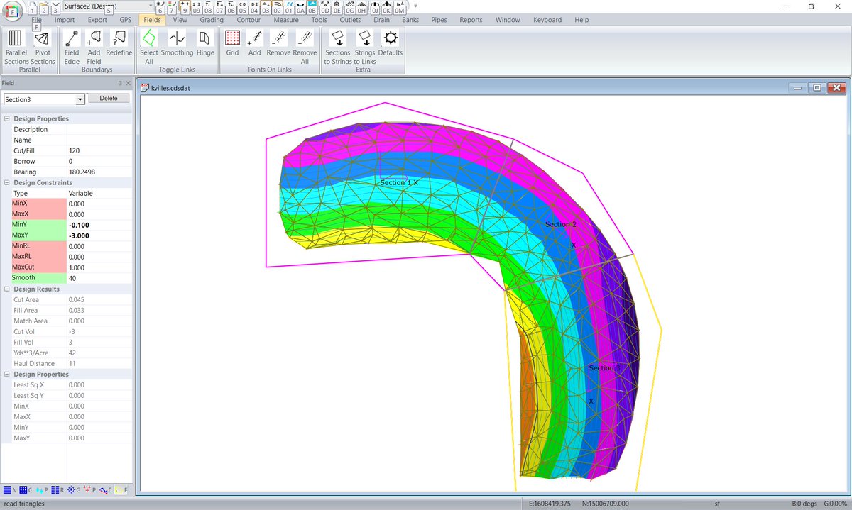The height and width of the screenshot is (510, 852).
Task: Edit the MaxY value -3.000
Action: (x=99, y=235)
